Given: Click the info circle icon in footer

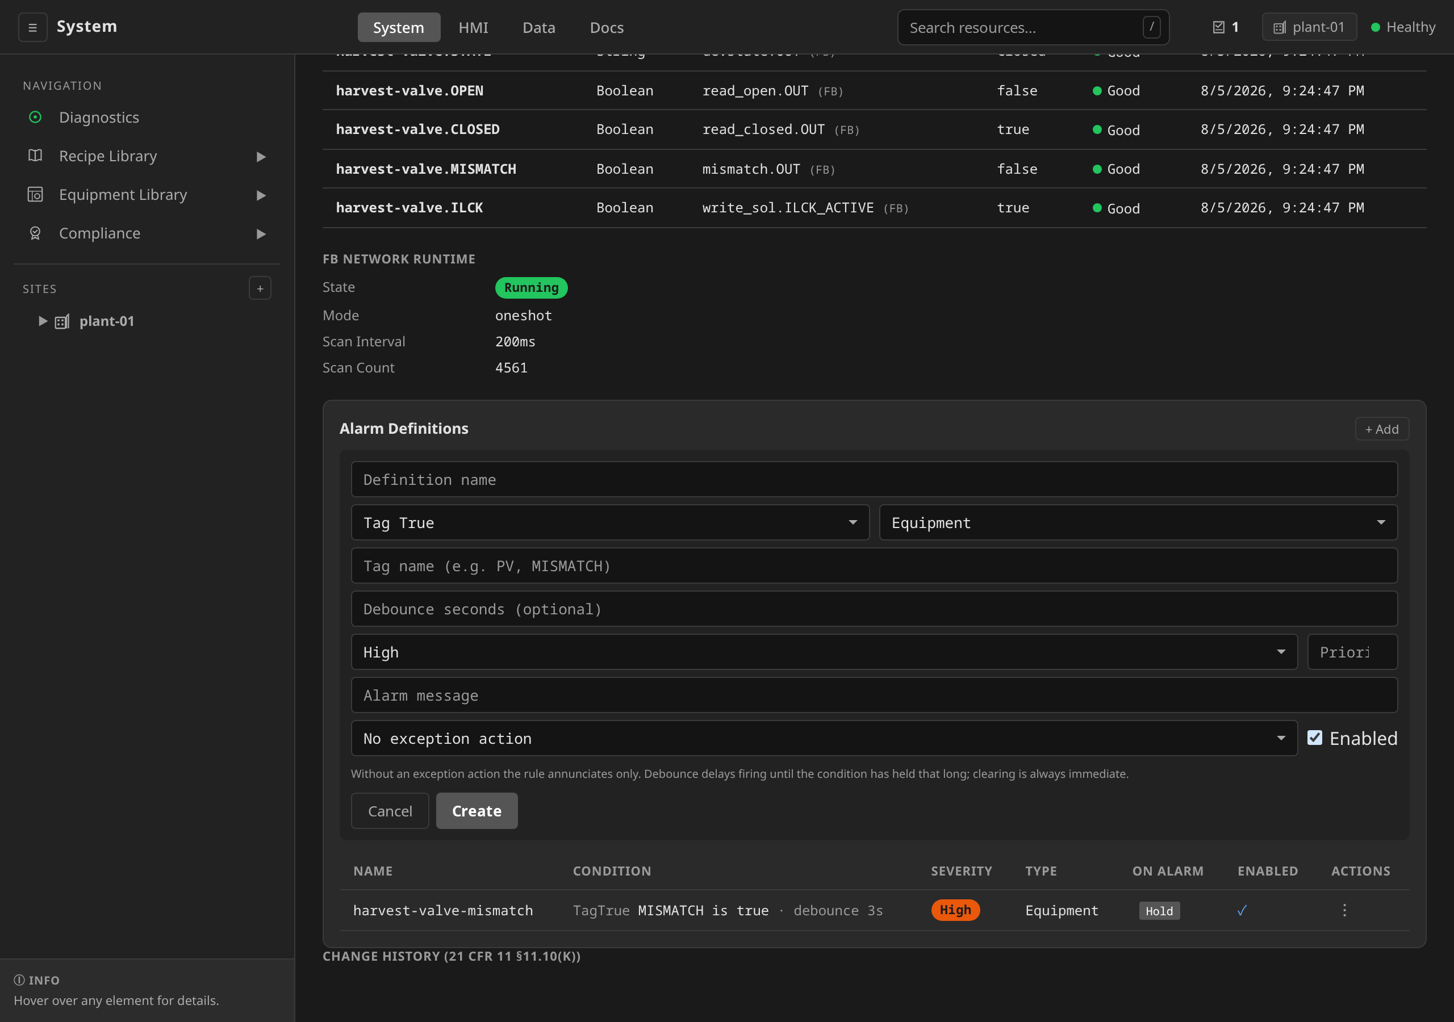Looking at the screenshot, I should pos(20,980).
